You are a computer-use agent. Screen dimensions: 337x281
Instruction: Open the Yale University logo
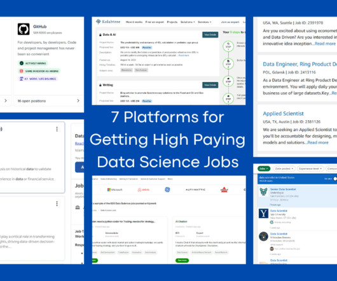pyautogui.click(x=263, y=214)
